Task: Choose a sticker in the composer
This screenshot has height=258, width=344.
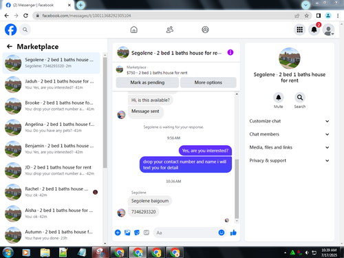Action: pos(137,233)
